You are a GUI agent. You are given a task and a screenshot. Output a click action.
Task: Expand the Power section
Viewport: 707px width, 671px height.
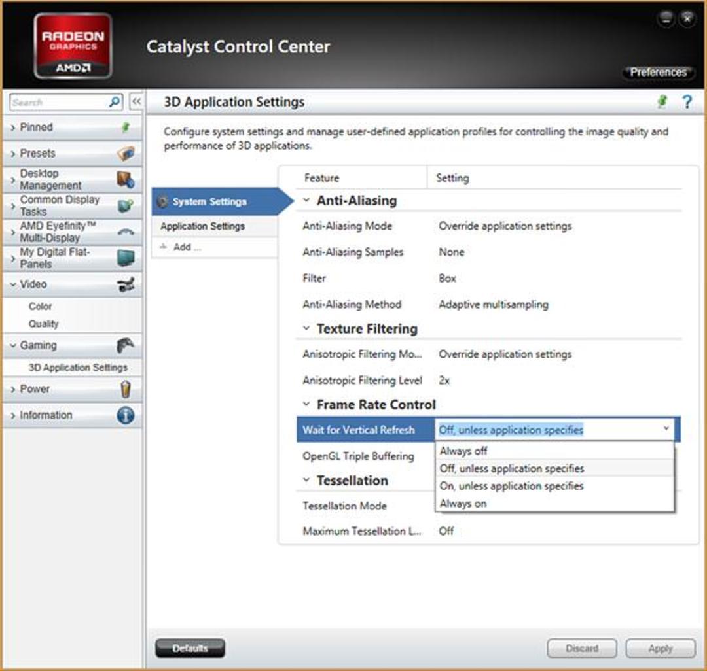[x=12, y=389]
